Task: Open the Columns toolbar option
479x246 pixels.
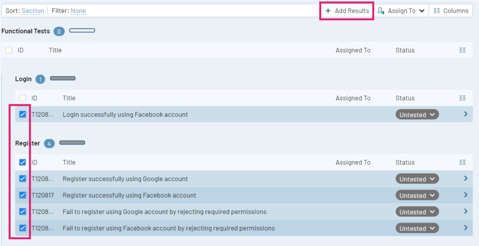Action: click(x=451, y=11)
